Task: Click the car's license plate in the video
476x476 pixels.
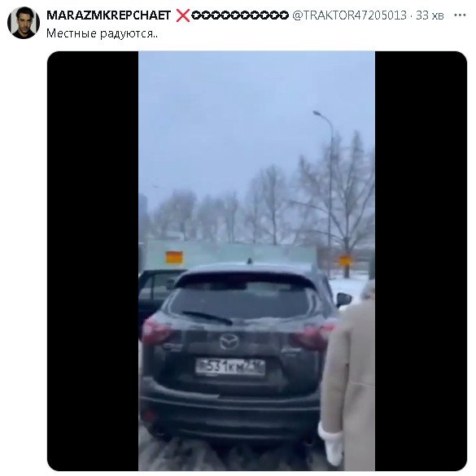Action: 230,367
